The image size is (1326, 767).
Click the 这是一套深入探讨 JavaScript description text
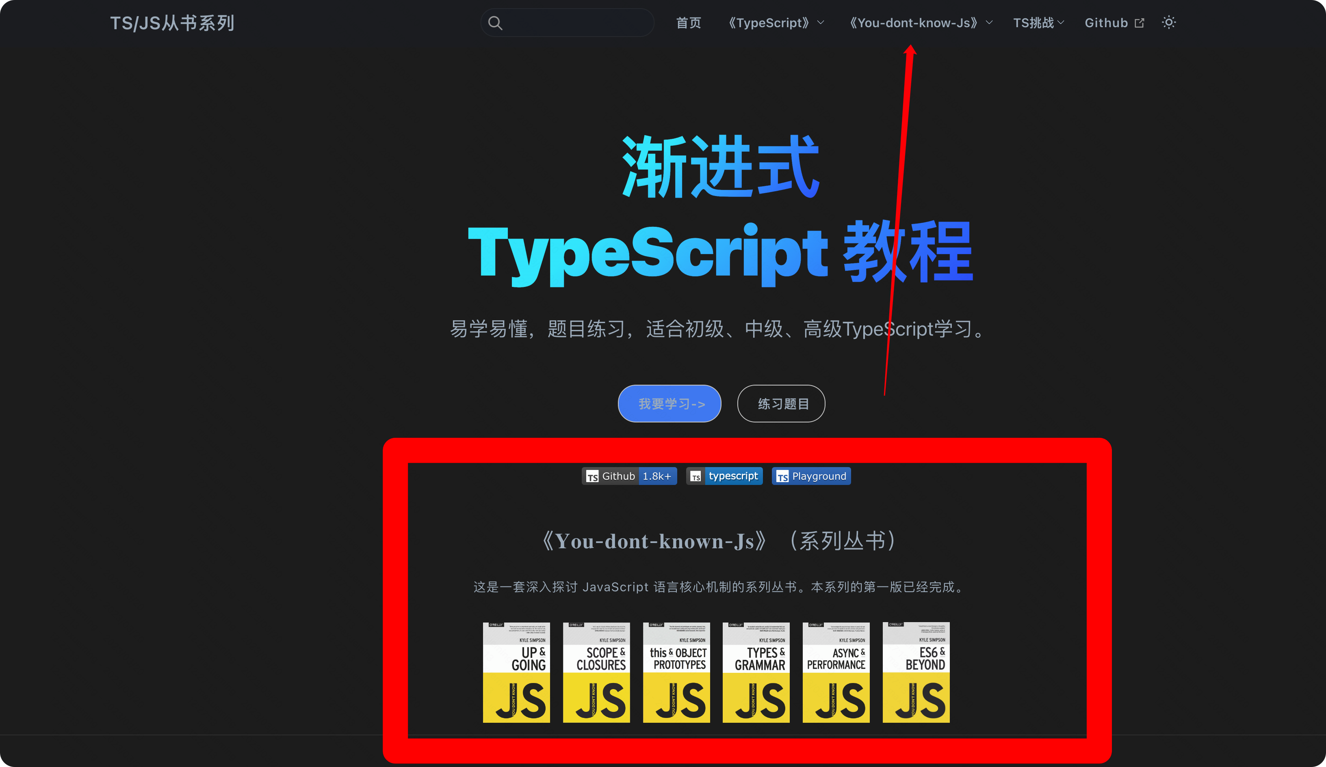click(719, 587)
